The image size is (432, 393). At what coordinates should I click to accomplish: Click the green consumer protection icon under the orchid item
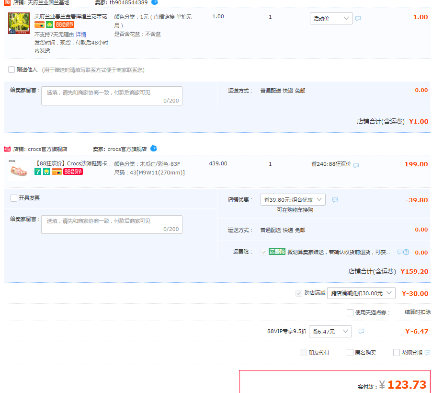49,25
